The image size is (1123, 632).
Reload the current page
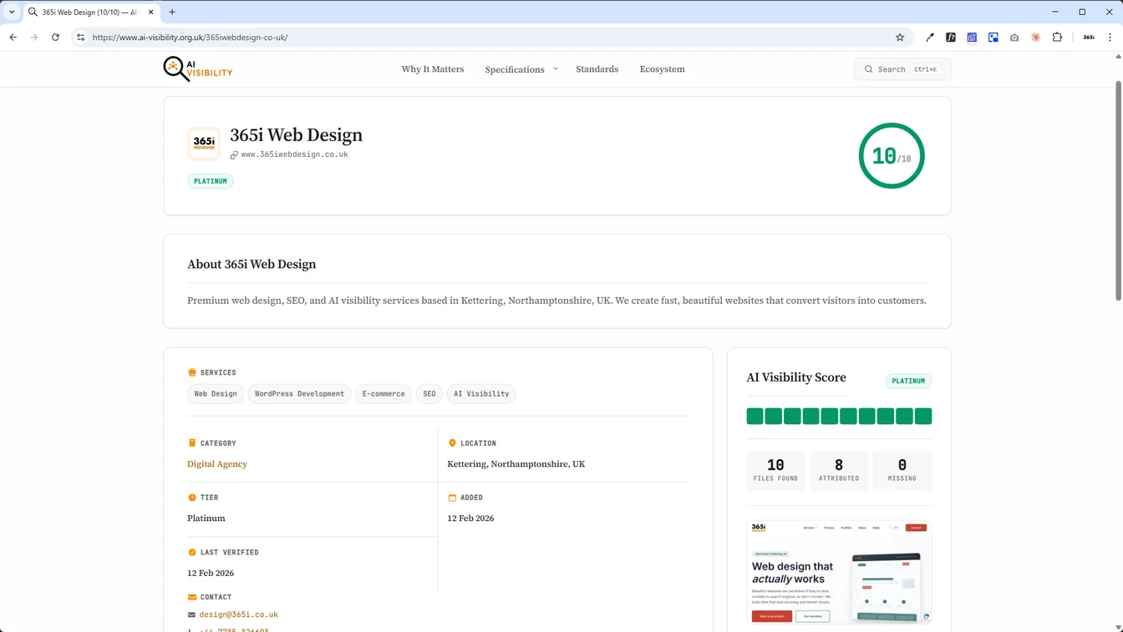pyautogui.click(x=55, y=38)
